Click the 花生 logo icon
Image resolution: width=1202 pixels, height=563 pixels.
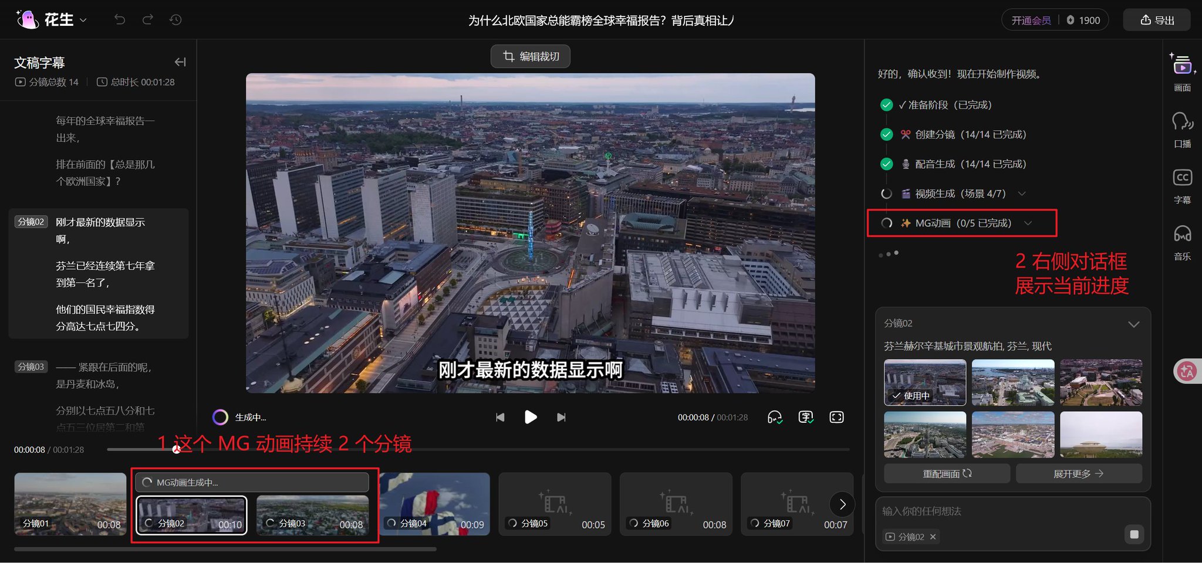[x=28, y=19]
